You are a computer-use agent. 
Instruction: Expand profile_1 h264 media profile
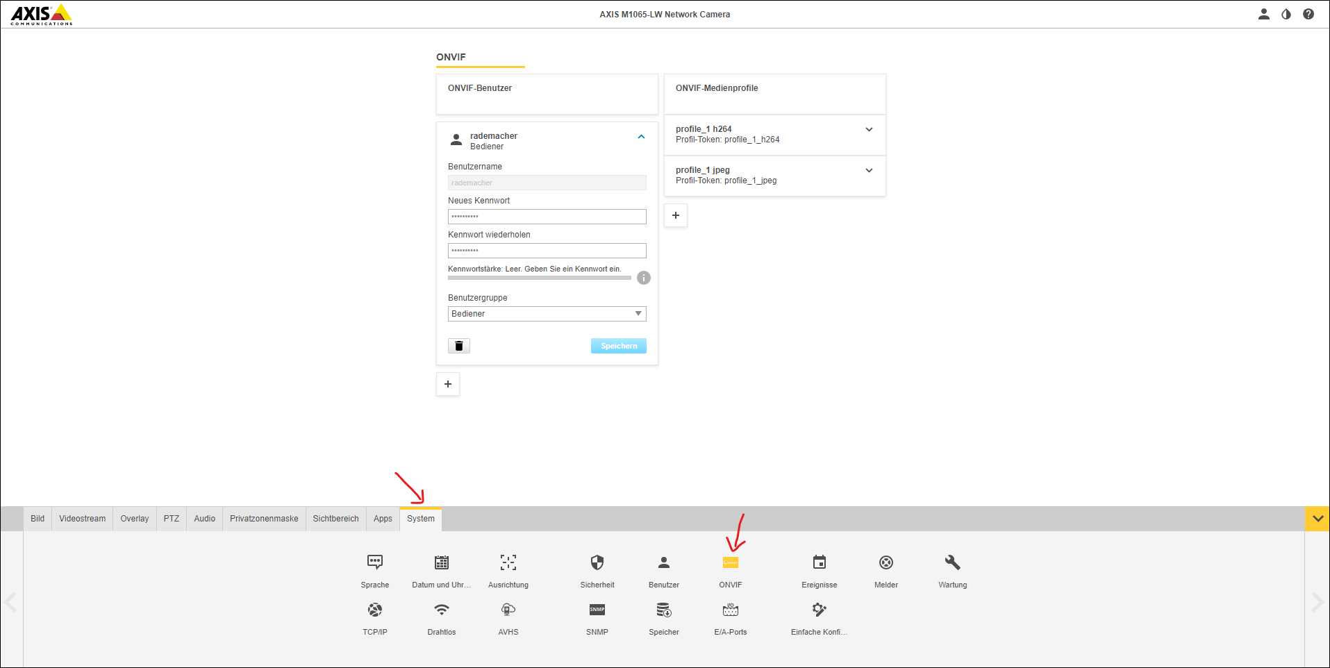(x=869, y=129)
